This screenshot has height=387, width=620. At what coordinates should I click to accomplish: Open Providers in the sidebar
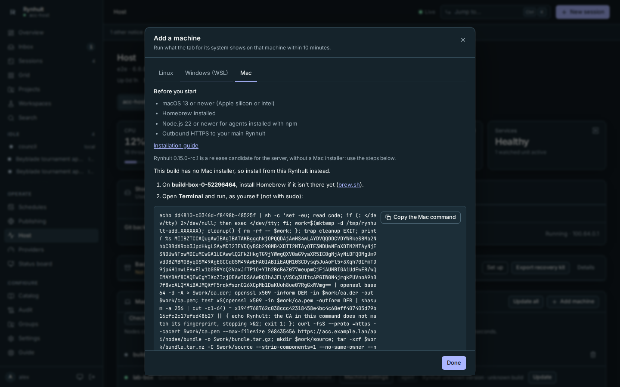pyautogui.click(x=52, y=250)
